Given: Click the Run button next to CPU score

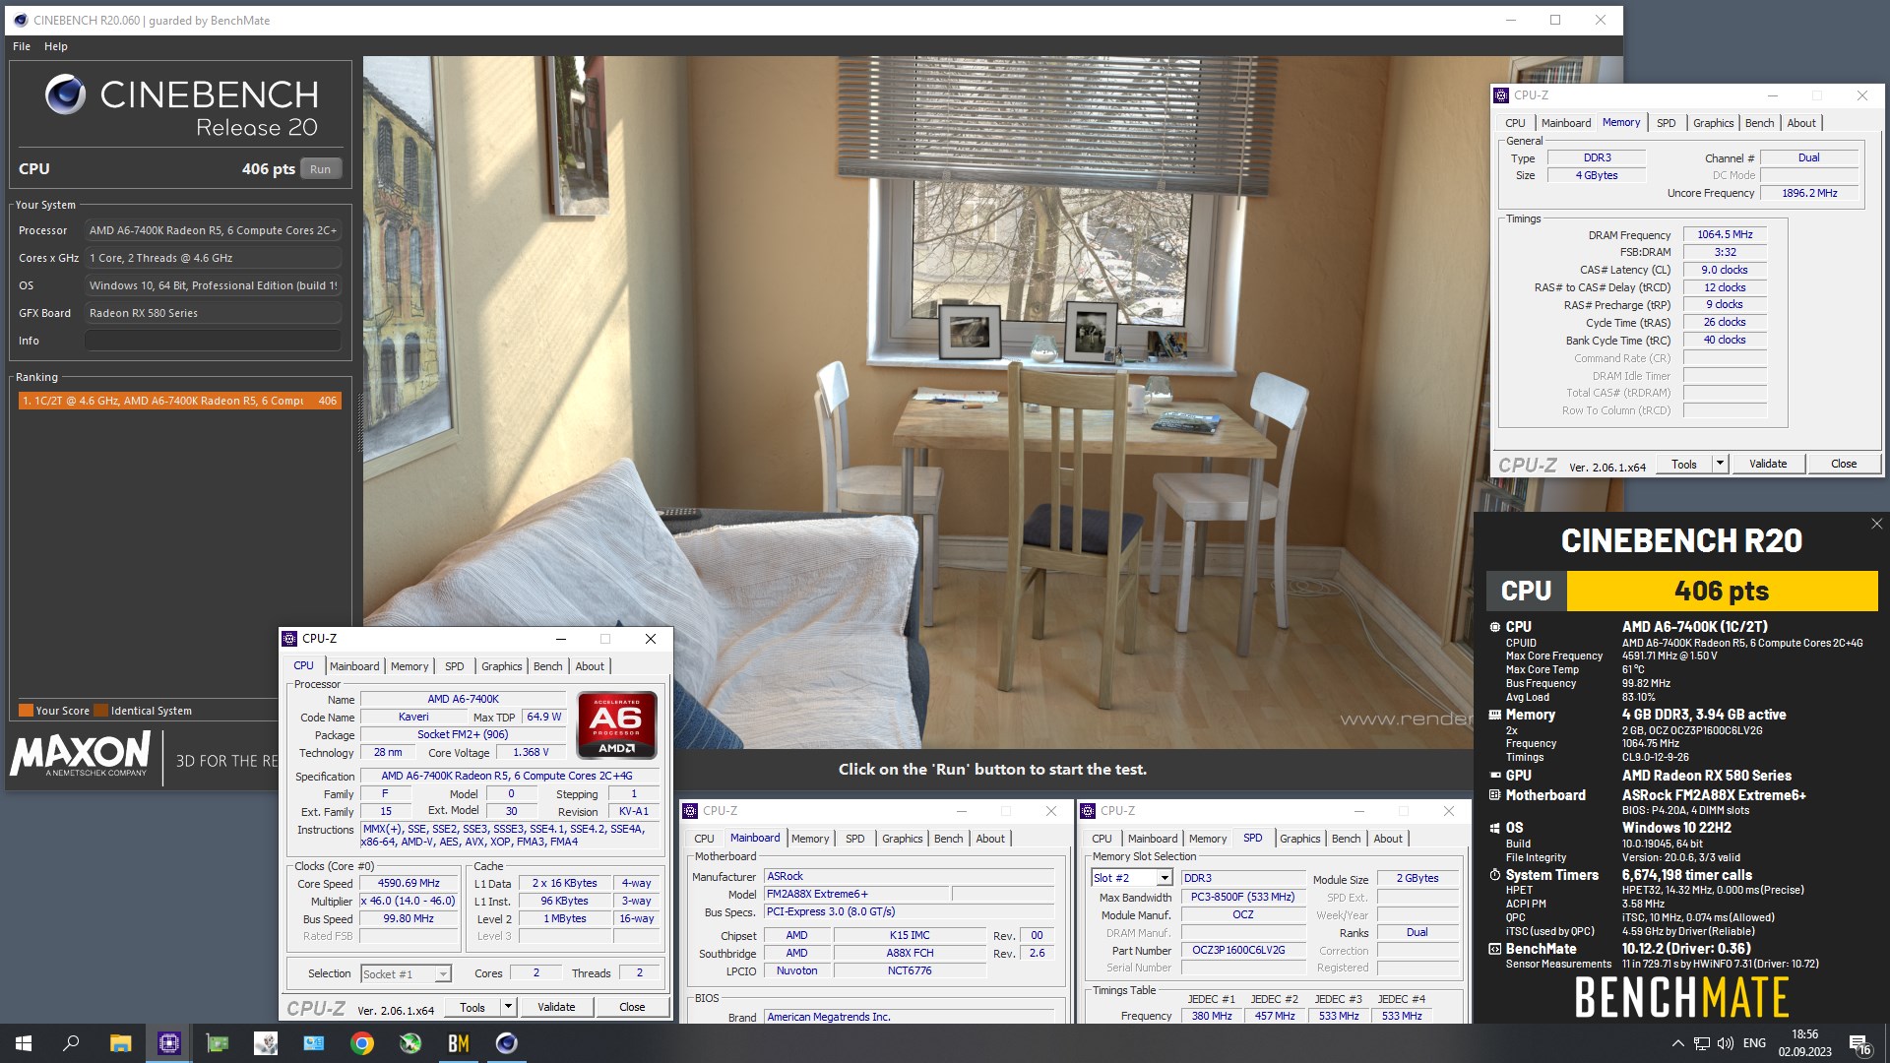Looking at the screenshot, I should pos(321,169).
